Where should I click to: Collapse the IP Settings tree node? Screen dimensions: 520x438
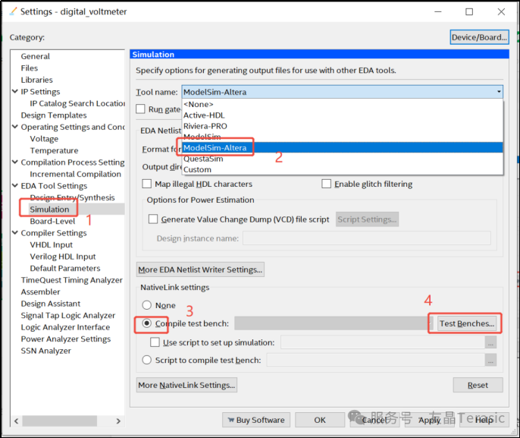pos(15,91)
